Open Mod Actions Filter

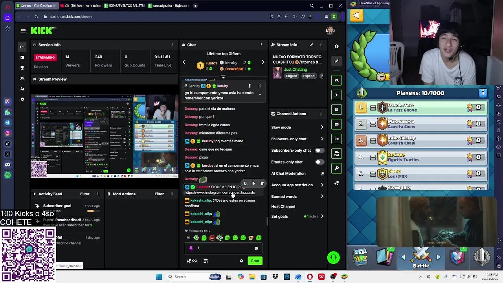pos(159,194)
